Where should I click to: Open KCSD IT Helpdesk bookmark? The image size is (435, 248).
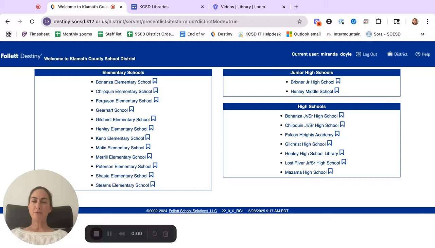click(x=260, y=34)
